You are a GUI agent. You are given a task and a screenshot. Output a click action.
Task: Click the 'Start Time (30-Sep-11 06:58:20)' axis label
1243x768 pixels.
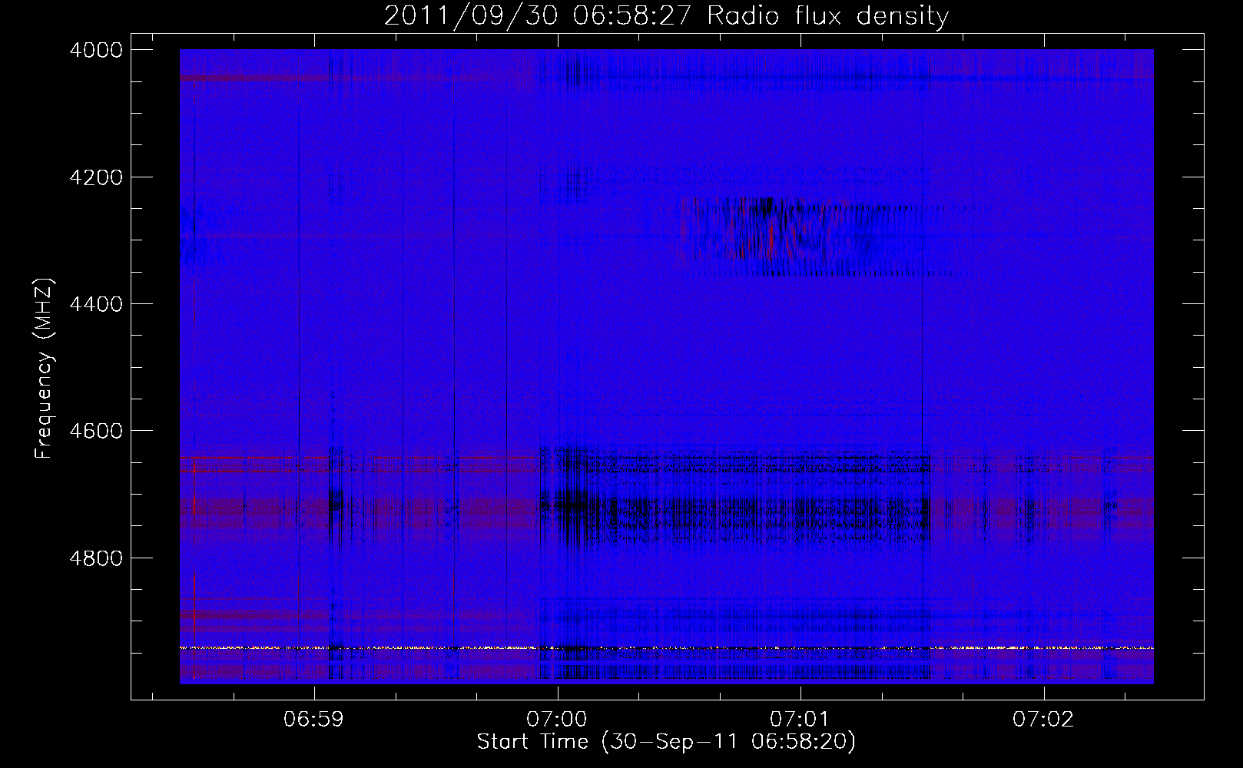(666, 742)
